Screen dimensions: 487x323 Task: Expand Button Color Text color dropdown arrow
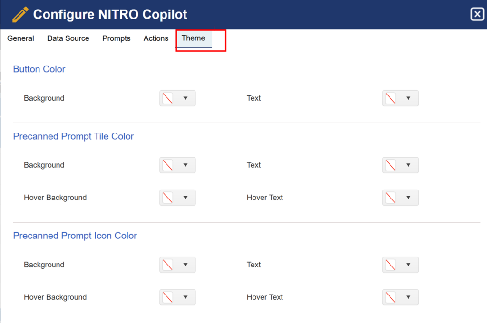(408, 98)
